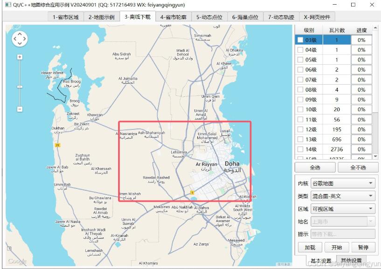This screenshot has height=269, width=381.
Task: Select the 13级 level checkbox
Action: point(301,139)
